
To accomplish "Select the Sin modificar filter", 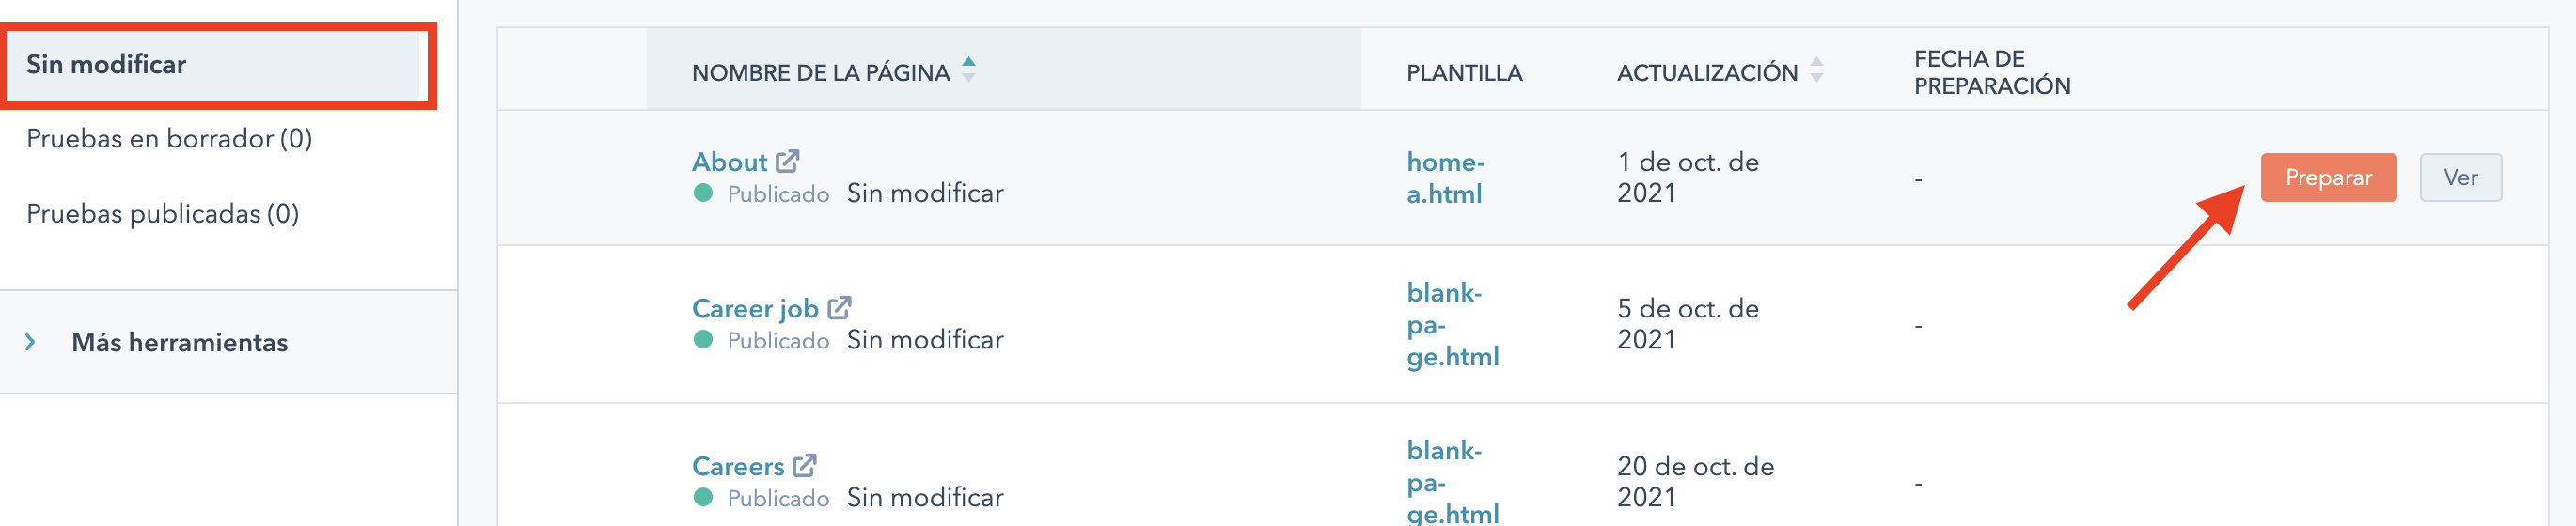I will tap(106, 65).
